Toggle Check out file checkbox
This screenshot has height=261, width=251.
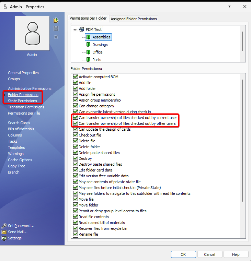click(76, 135)
